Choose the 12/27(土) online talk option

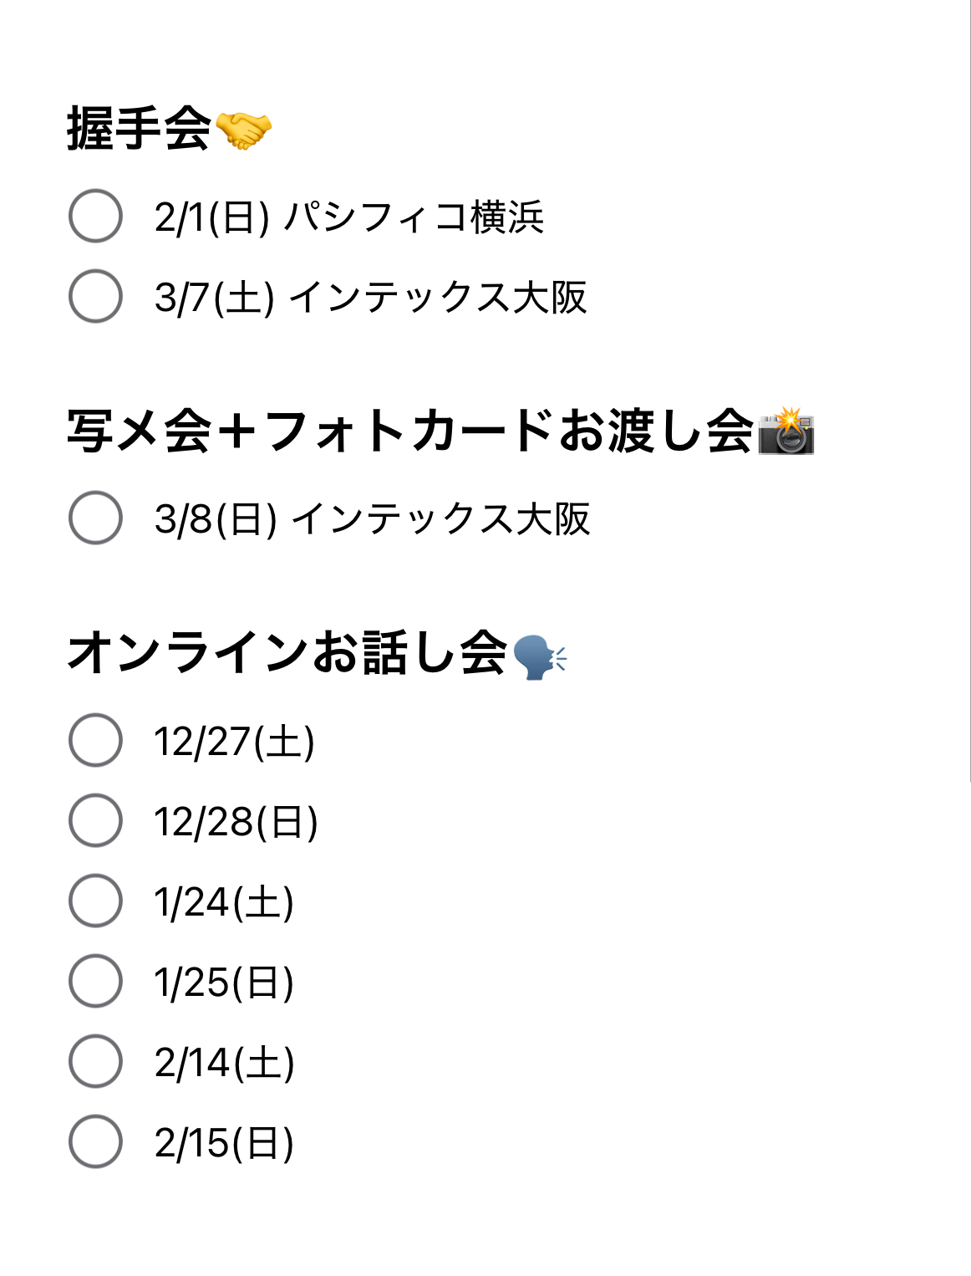pos(95,740)
